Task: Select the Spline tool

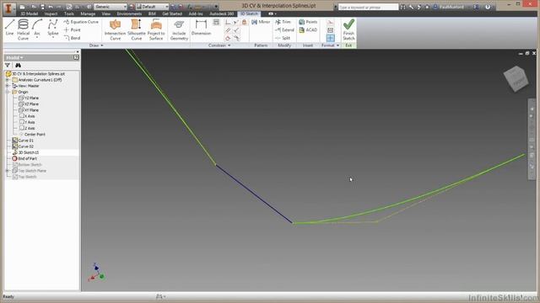Action: point(52,28)
